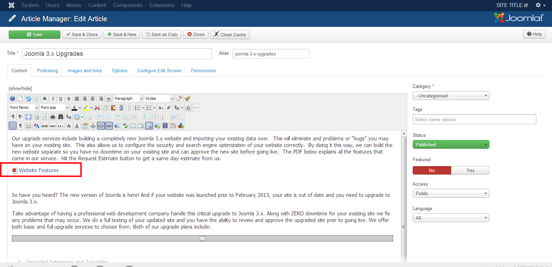Toggle fullscreen editor mode
Image resolution: width=552 pixels, height=267 pixels.
[29, 117]
